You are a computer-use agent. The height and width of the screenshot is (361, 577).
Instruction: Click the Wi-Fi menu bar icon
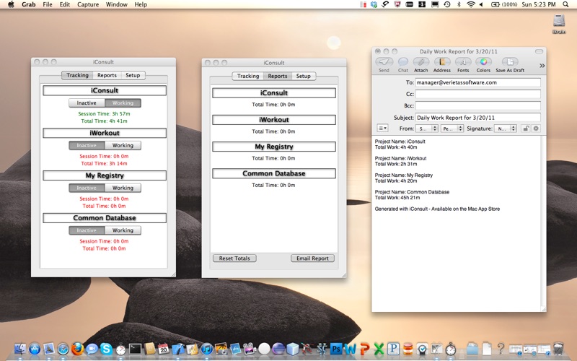(x=471, y=4)
